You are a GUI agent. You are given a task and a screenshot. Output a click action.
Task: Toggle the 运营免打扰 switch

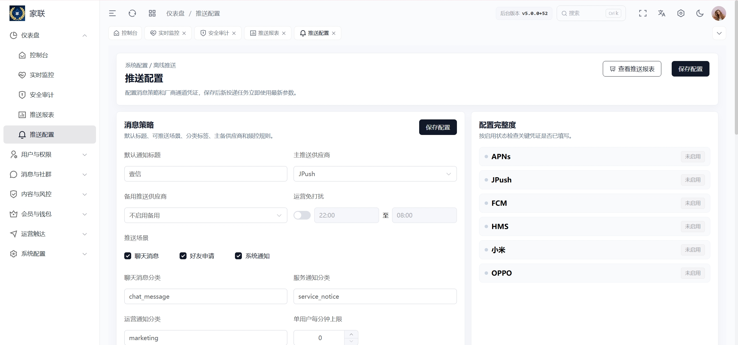point(302,215)
